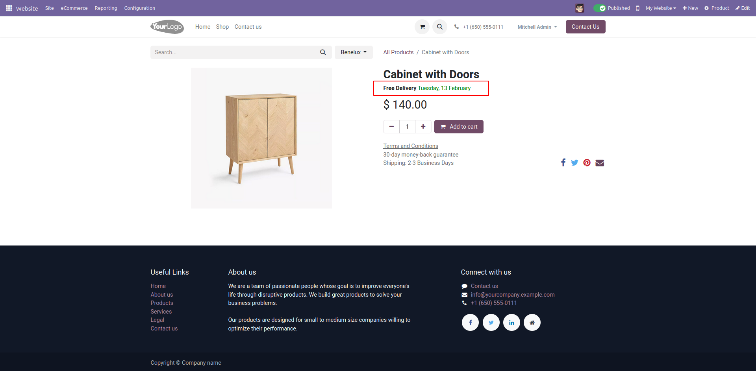Focus the product Search field
The width and height of the screenshot is (756, 371).
pos(234,52)
